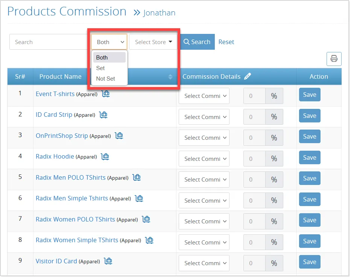The height and width of the screenshot is (278, 351).
Task: Open the Radix Hoodie product link
Action: (55, 156)
